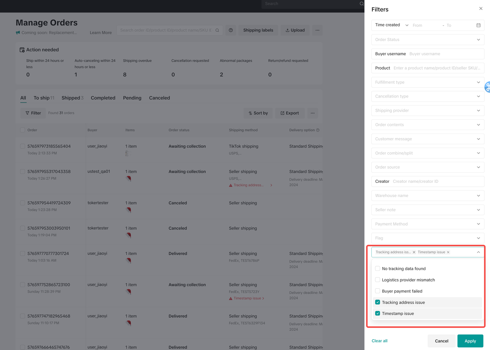Click the Clear all link

pyautogui.click(x=379, y=341)
